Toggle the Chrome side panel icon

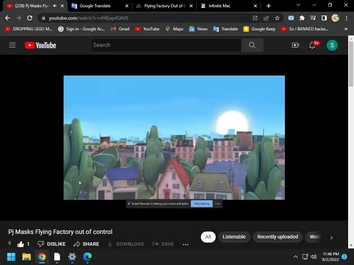point(324,18)
